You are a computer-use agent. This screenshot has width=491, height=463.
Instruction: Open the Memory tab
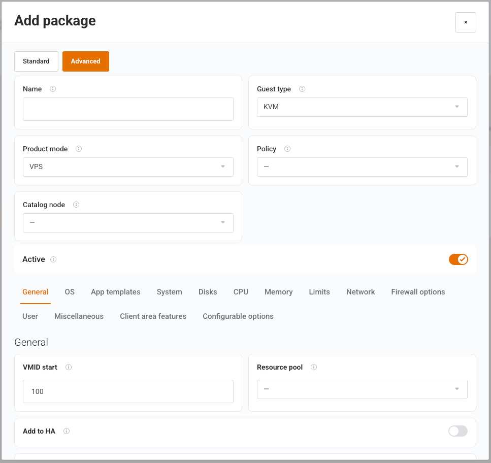point(279,292)
